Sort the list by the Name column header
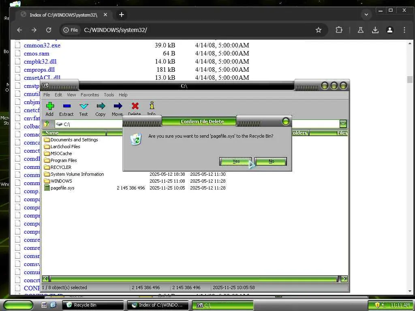This screenshot has height=311, width=415. click(x=74, y=133)
